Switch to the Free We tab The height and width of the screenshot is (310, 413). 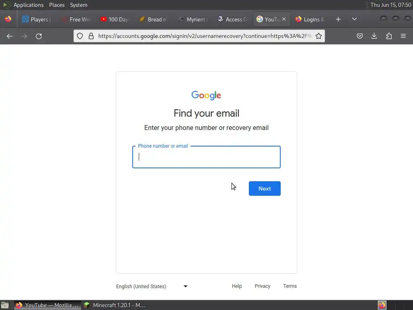(x=76, y=19)
